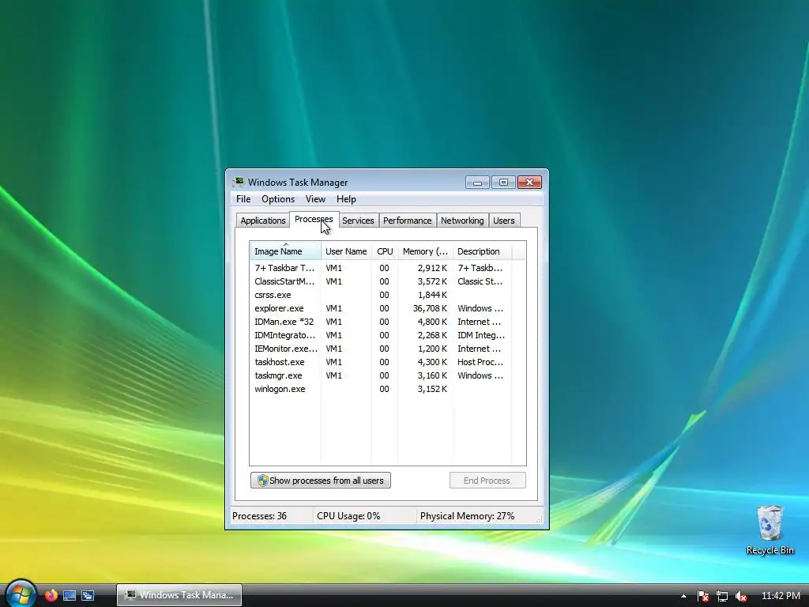Sort by the Memory column header
This screenshot has width=809, height=607.
[425, 251]
